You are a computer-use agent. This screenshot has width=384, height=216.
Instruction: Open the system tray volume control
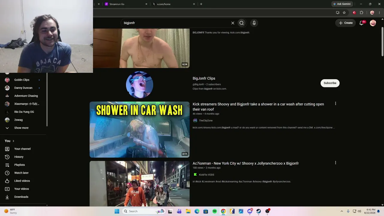click(359, 211)
